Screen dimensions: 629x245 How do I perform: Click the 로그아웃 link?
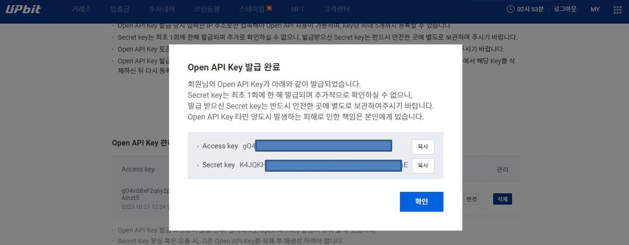point(565,9)
